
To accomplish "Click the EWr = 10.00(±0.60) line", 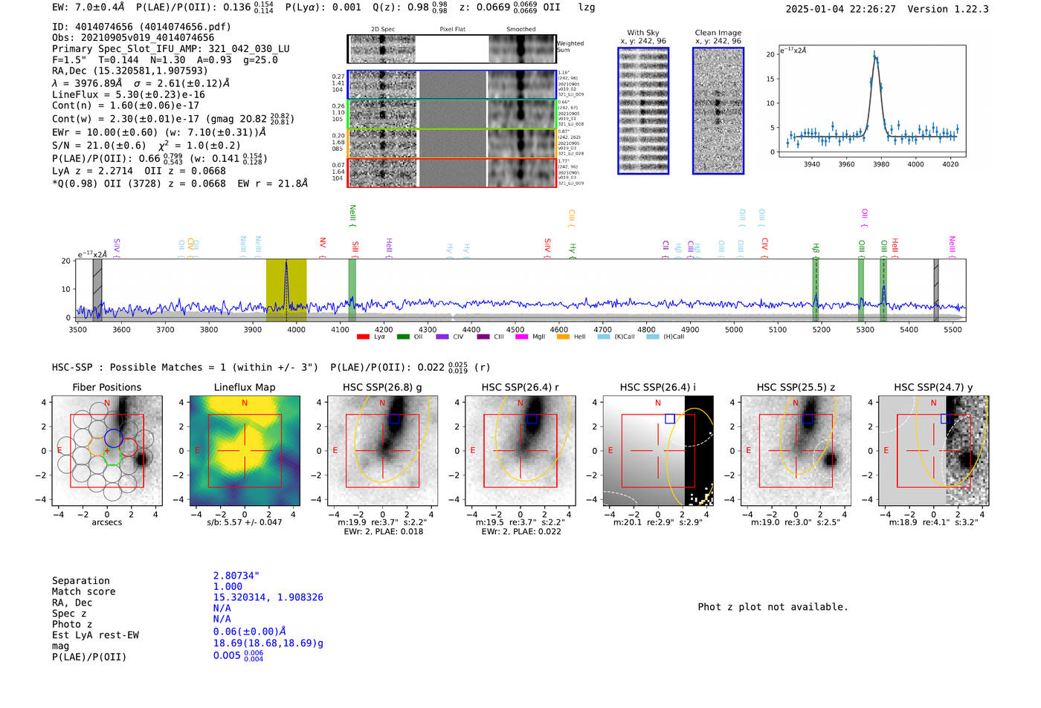I will [x=159, y=132].
